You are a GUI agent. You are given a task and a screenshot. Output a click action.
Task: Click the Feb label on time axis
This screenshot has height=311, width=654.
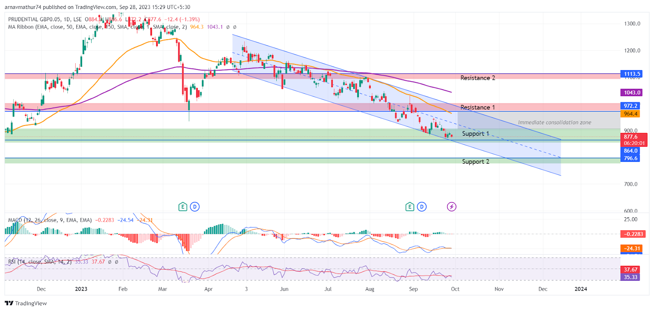click(x=123, y=289)
